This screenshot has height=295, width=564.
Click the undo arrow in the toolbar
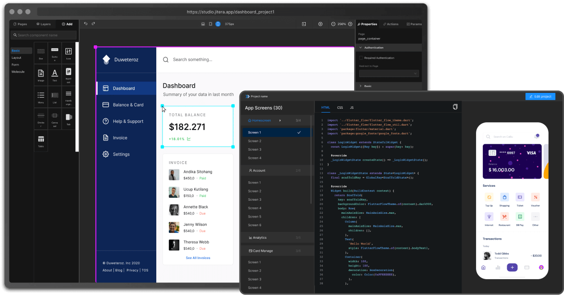pos(86,24)
